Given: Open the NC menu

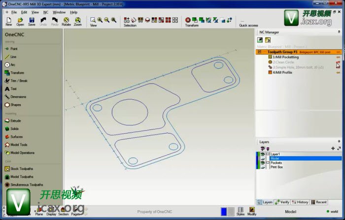Looking at the screenshot, I should [x=45, y=12].
